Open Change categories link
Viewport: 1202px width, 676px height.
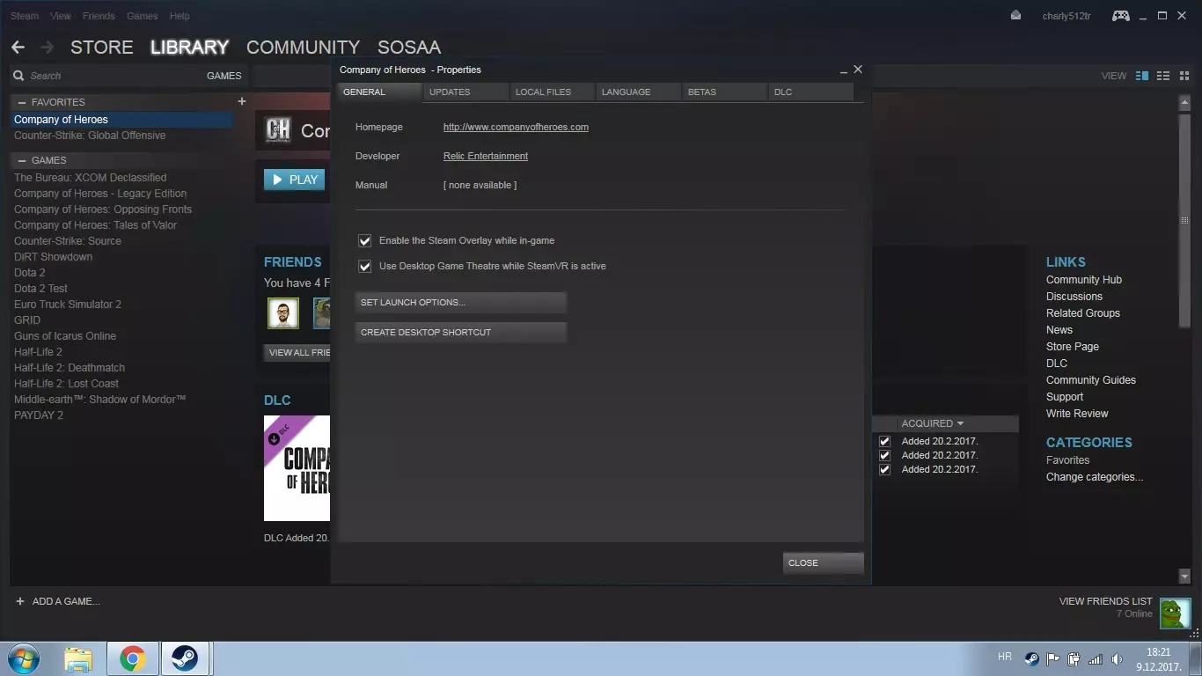click(1095, 477)
